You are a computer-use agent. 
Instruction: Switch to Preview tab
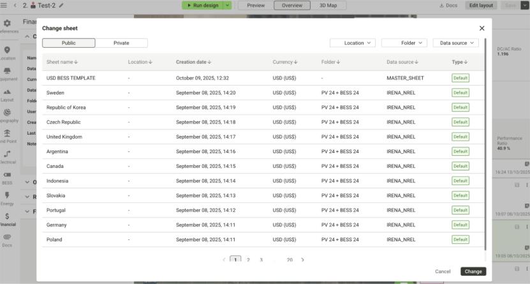(x=256, y=5)
